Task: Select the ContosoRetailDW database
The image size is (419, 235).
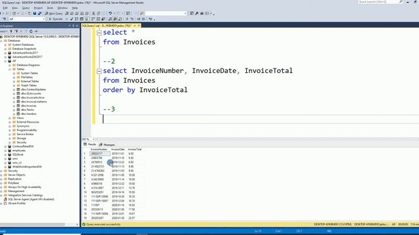Action: (23, 146)
